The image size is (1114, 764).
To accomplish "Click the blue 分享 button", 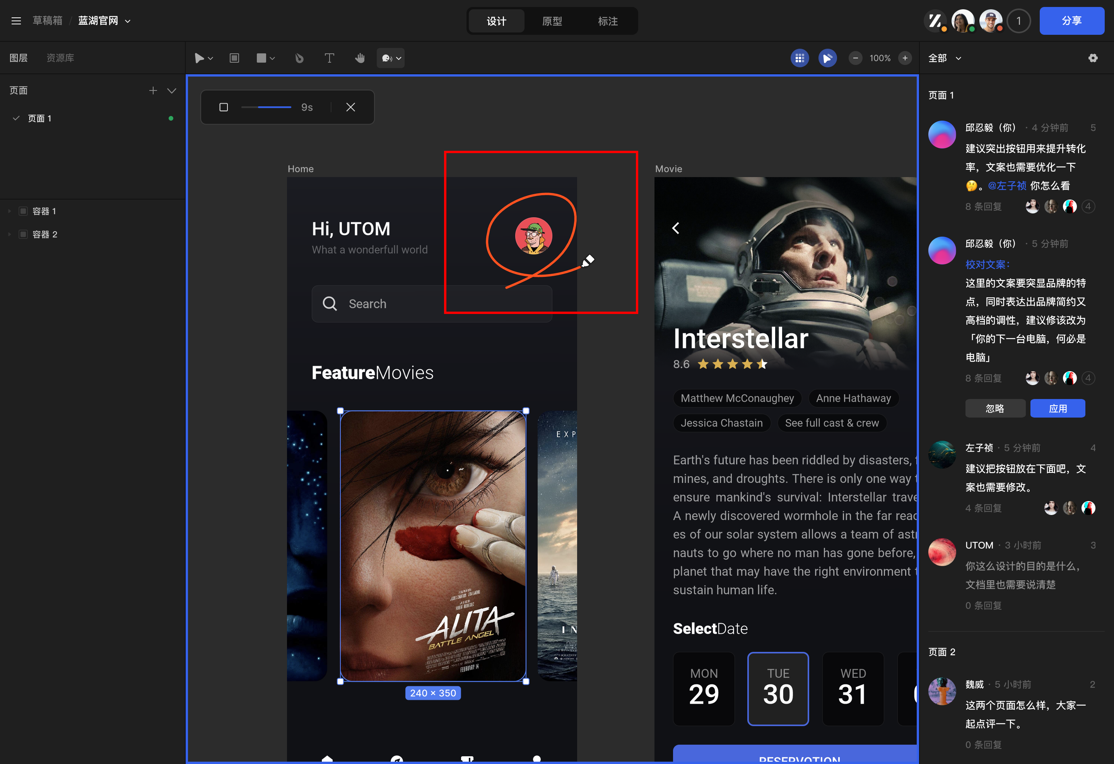I will coord(1072,21).
